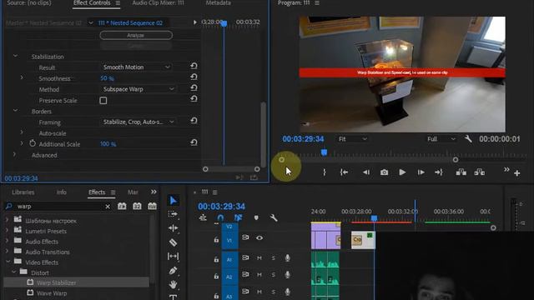The image size is (534, 300).
Task: Expand the Audio Effects folder
Action: pos(8,241)
